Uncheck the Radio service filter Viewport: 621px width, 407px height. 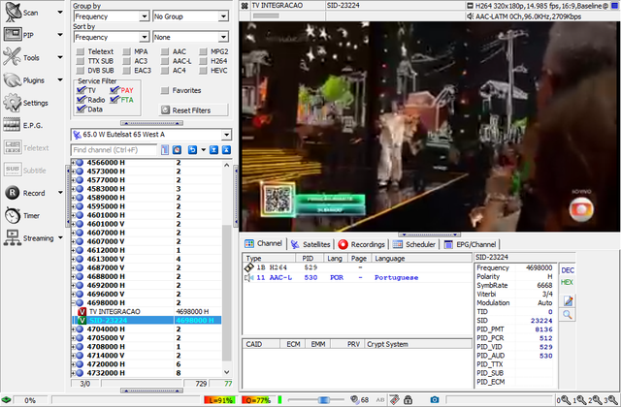(x=82, y=100)
